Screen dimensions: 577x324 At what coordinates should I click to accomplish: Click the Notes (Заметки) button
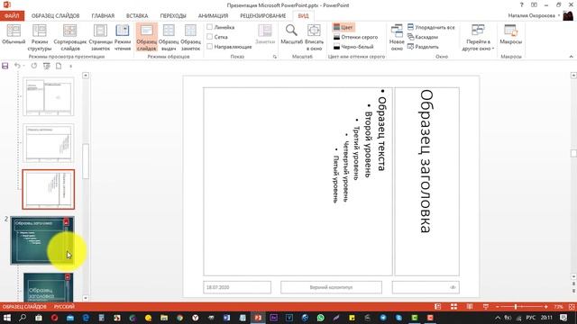tap(265, 35)
